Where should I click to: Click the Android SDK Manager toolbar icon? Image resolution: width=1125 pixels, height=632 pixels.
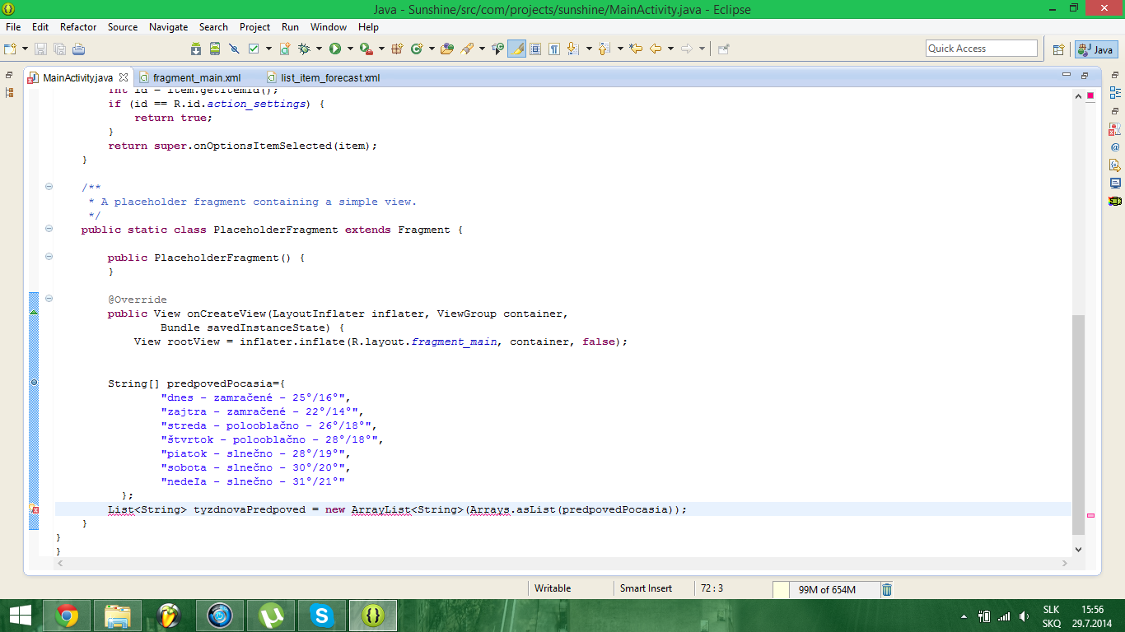coord(196,49)
